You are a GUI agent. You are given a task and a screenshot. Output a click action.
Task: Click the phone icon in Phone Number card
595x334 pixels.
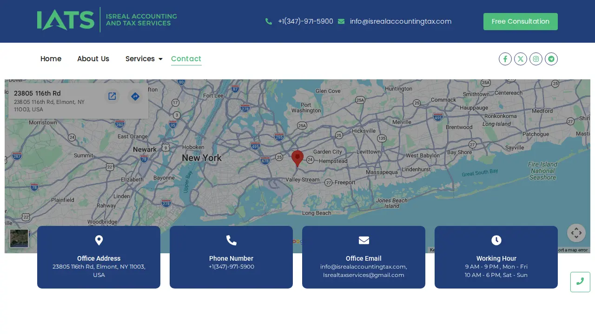click(x=231, y=240)
